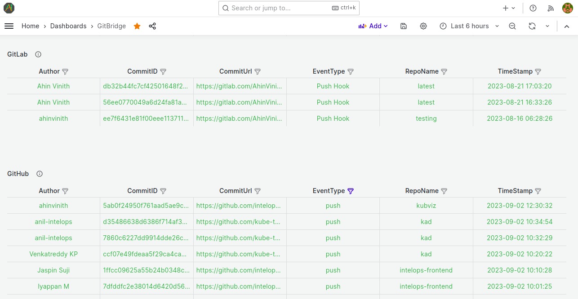Viewport: 578px width, 299px height.
Task: Open the news RSS feed icon
Action: (x=551, y=8)
